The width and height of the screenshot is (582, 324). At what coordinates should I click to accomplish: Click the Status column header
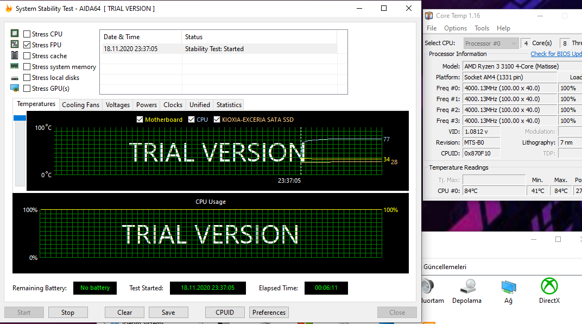point(260,37)
